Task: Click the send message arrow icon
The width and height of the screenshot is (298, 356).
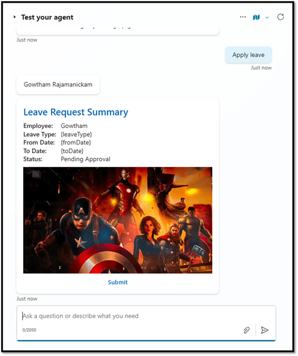Action: 265,330
